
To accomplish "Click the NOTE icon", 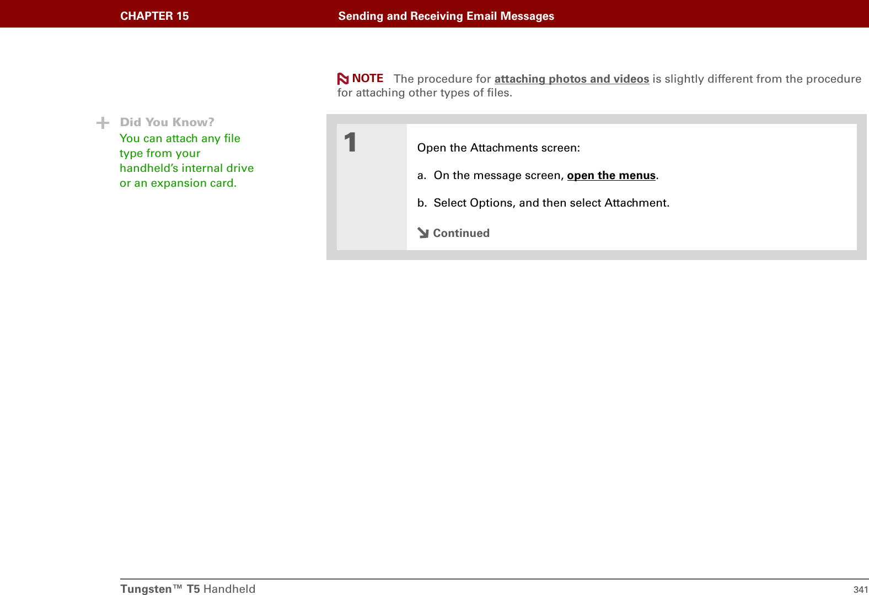I will (343, 79).
